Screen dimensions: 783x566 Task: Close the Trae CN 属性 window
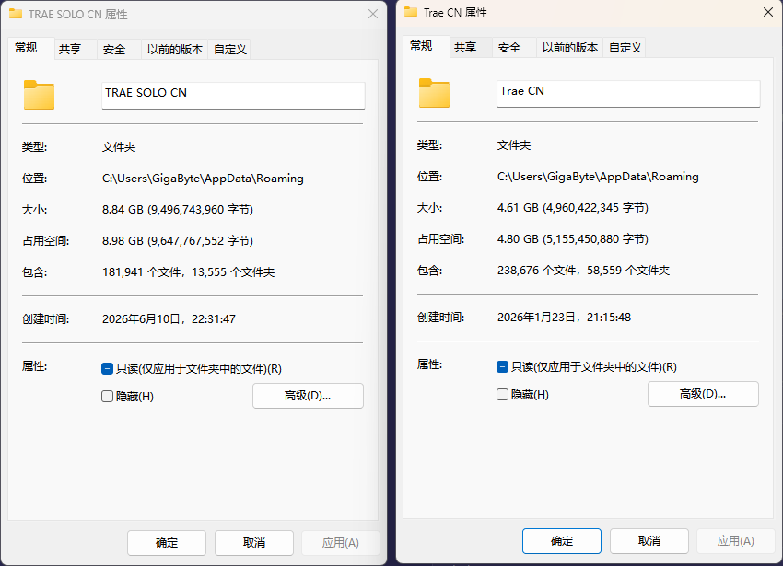click(768, 12)
